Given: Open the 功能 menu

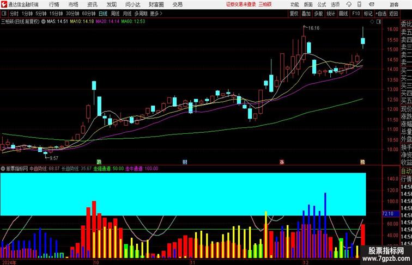Looking at the screenshot, I should coord(294,4).
